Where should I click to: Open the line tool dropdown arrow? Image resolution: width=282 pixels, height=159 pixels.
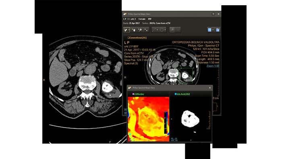(x=158, y=30)
